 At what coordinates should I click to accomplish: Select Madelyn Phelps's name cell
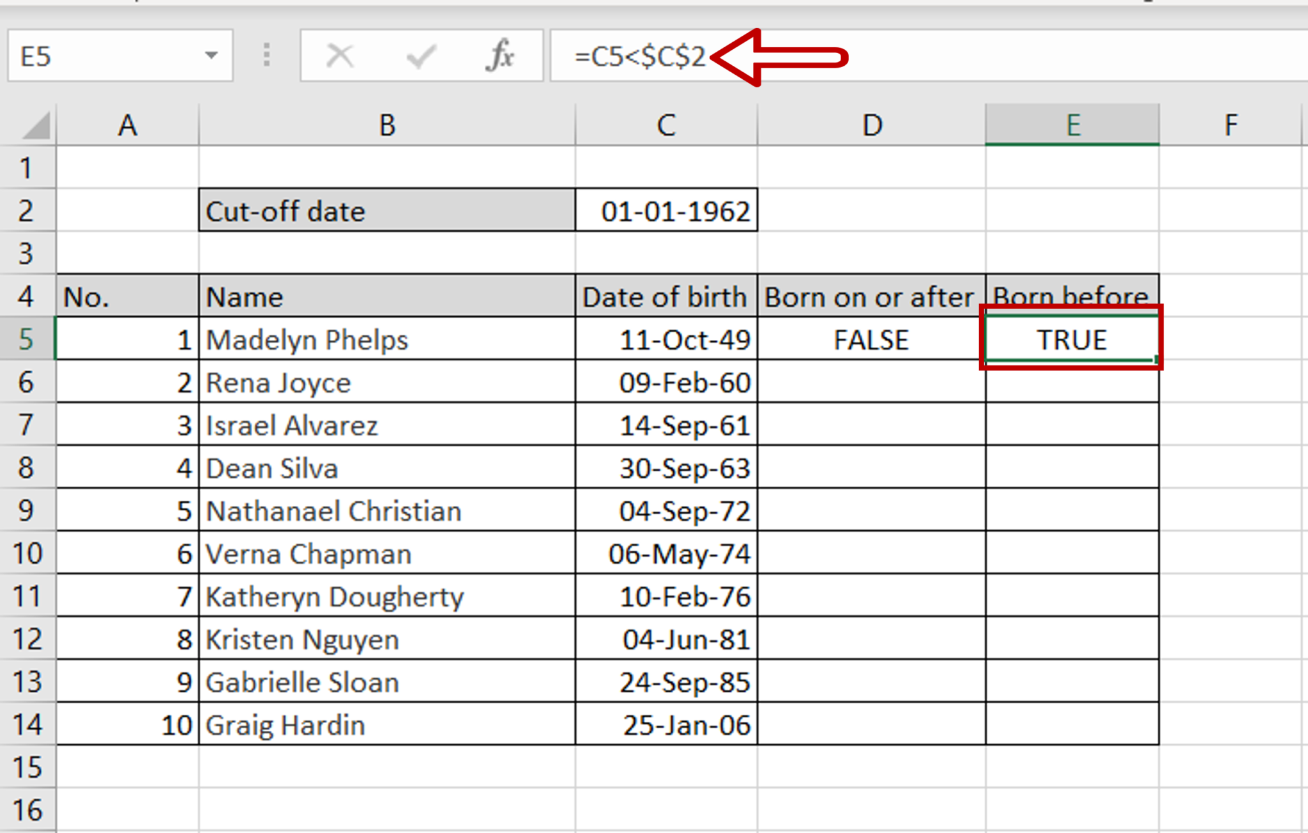pyautogui.click(x=386, y=339)
